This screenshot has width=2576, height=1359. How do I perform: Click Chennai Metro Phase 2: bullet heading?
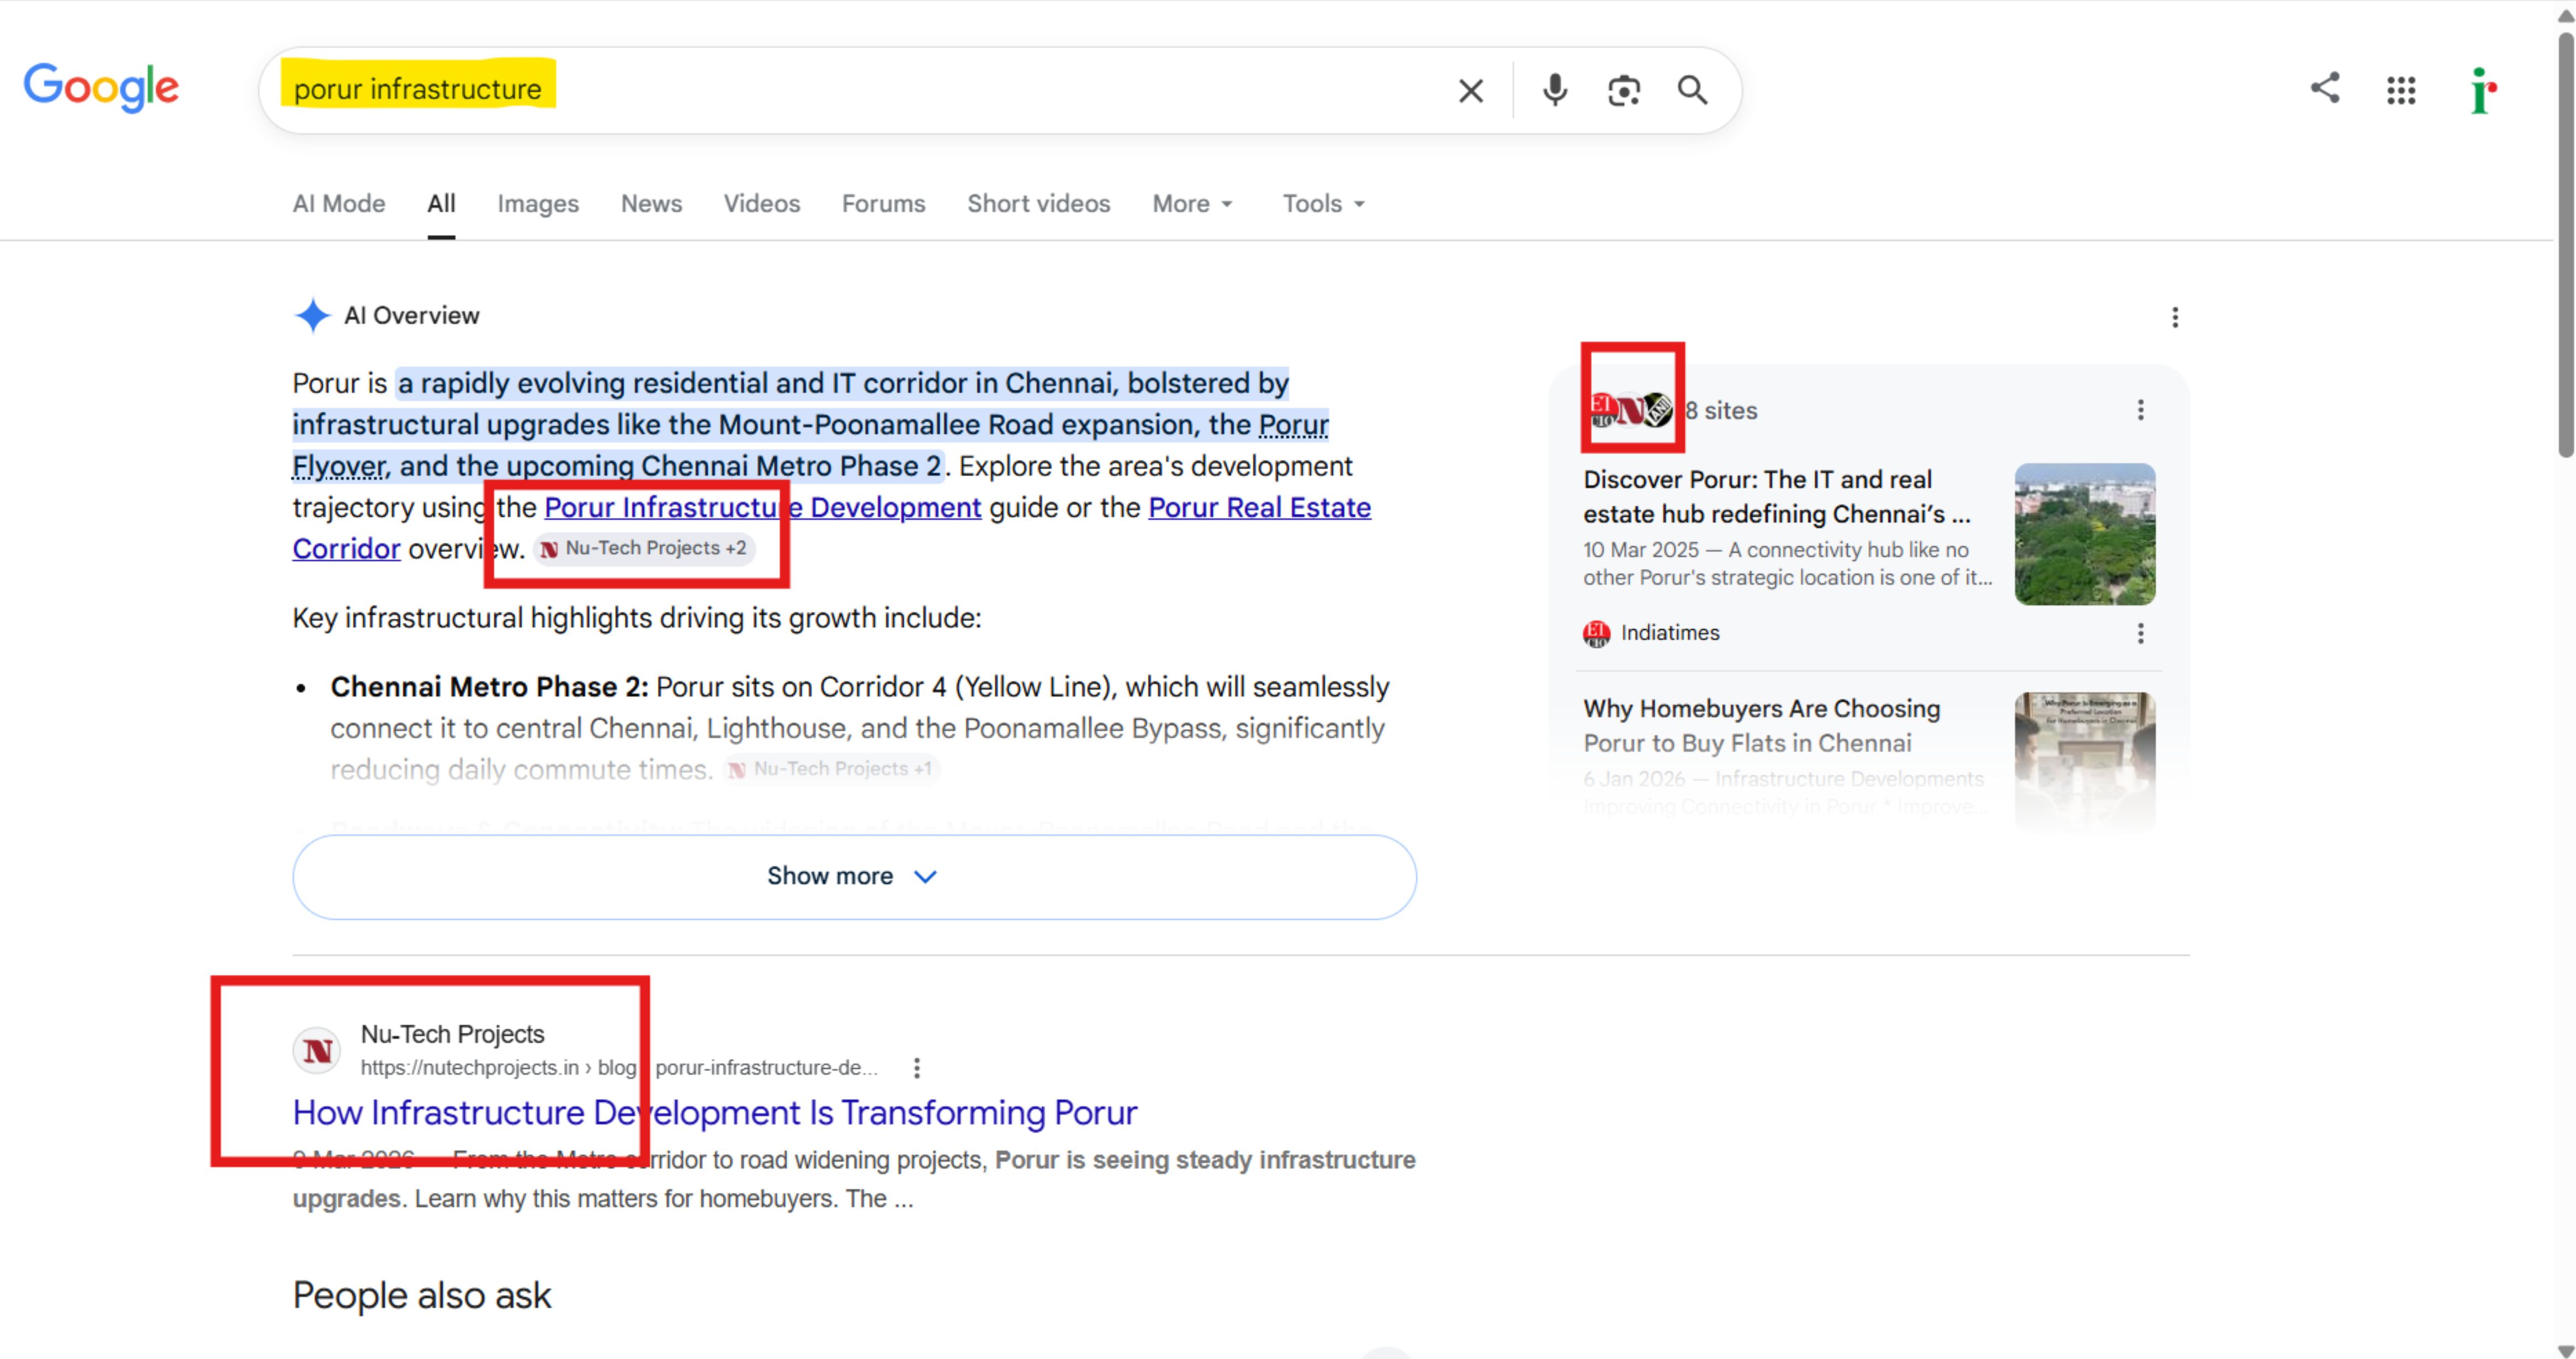489,687
